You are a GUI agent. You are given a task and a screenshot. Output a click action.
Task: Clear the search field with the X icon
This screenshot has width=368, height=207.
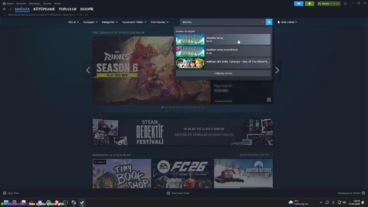tap(262, 22)
